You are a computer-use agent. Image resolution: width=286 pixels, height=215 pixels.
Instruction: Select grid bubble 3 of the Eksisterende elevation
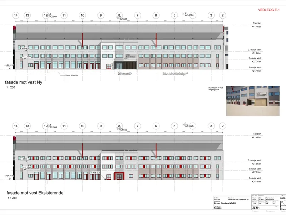211,126
